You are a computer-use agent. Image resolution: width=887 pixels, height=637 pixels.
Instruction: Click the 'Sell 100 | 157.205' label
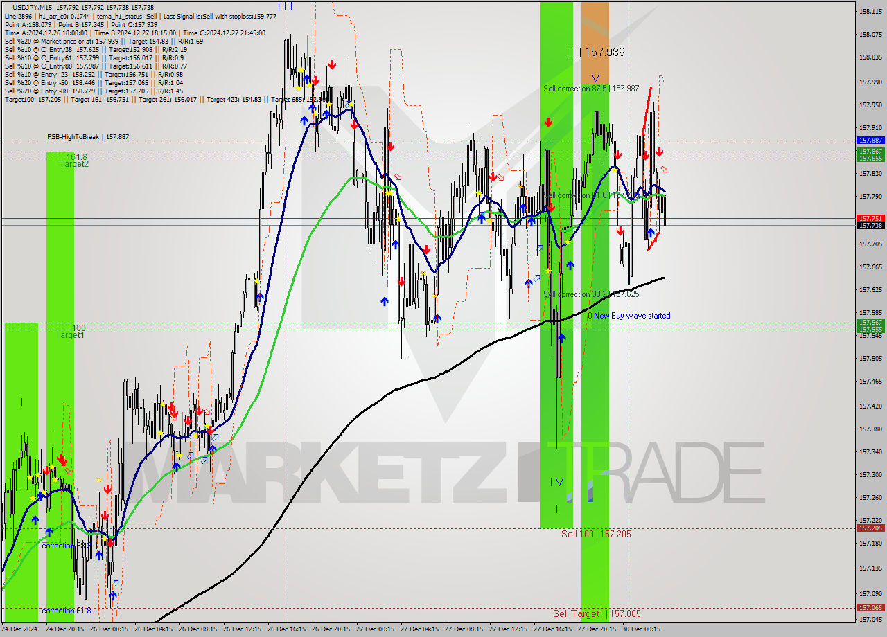tap(596, 534)
